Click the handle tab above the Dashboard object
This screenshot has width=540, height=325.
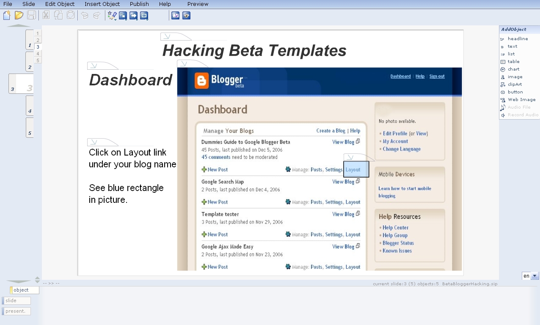coord(103,66)
